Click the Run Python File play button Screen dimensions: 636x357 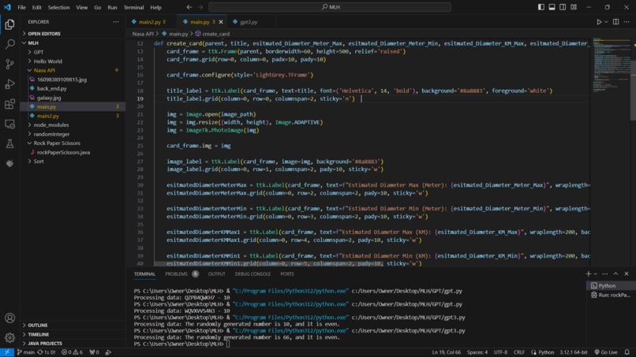coord(599,22)
